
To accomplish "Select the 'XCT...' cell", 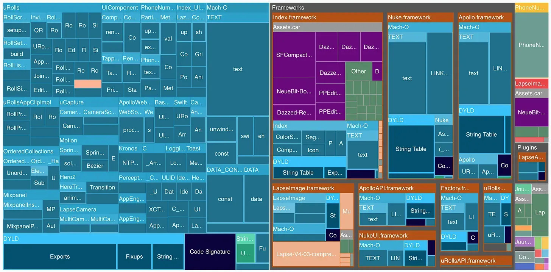I will pos(157,209).
